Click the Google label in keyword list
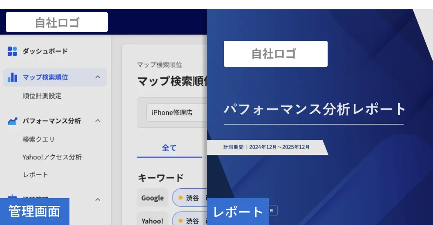The width and height of the screenshot is (433, 225). point(152,198)
